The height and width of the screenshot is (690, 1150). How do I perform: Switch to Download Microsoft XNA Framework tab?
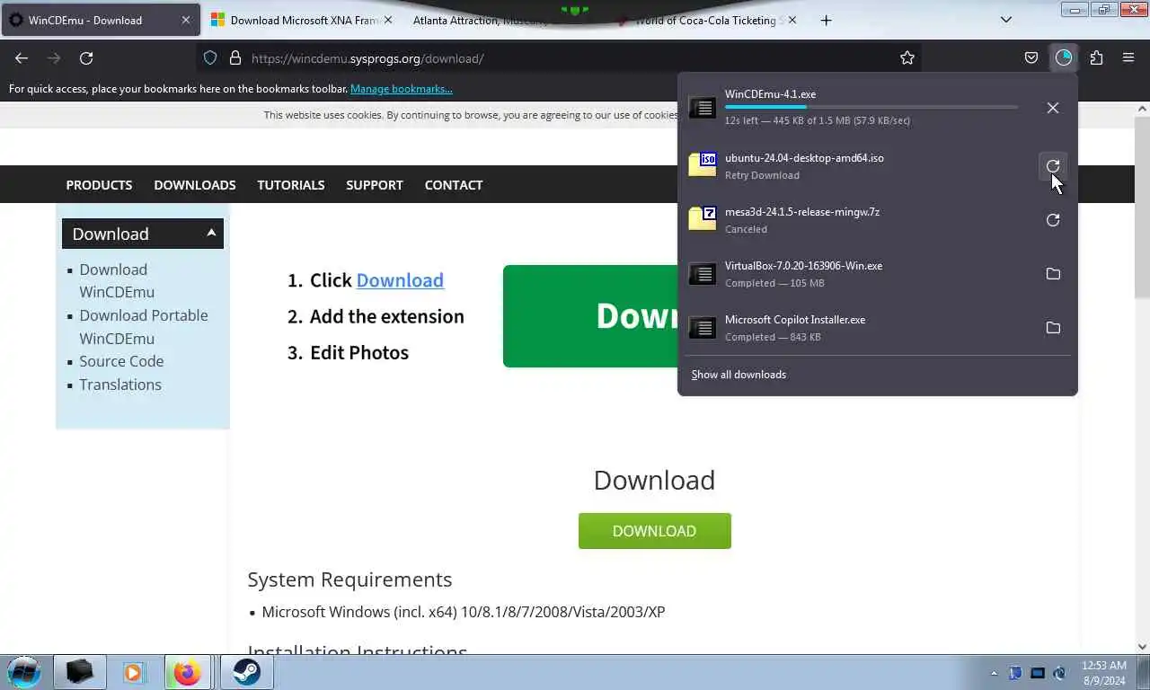294,20
